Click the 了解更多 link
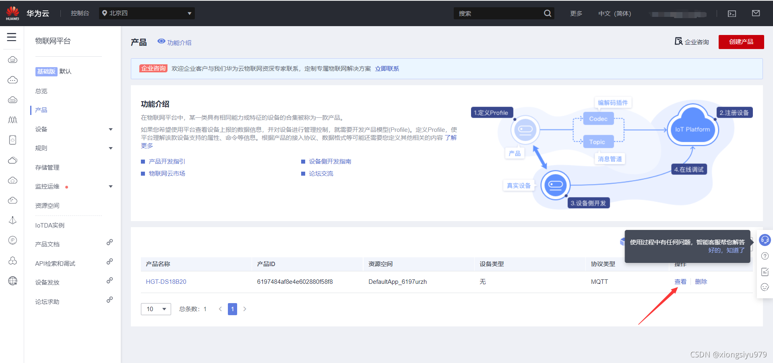Viewport: 773px width, 363px height. [451, 137]
